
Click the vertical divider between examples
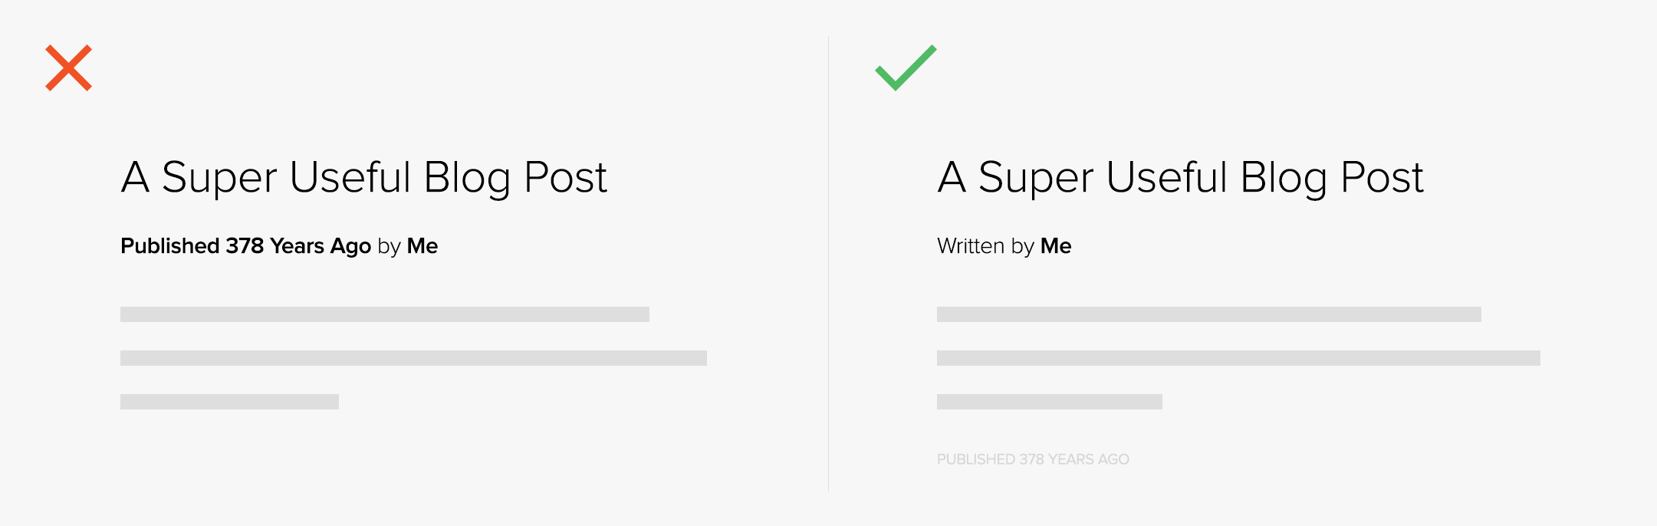click(828, 263)
